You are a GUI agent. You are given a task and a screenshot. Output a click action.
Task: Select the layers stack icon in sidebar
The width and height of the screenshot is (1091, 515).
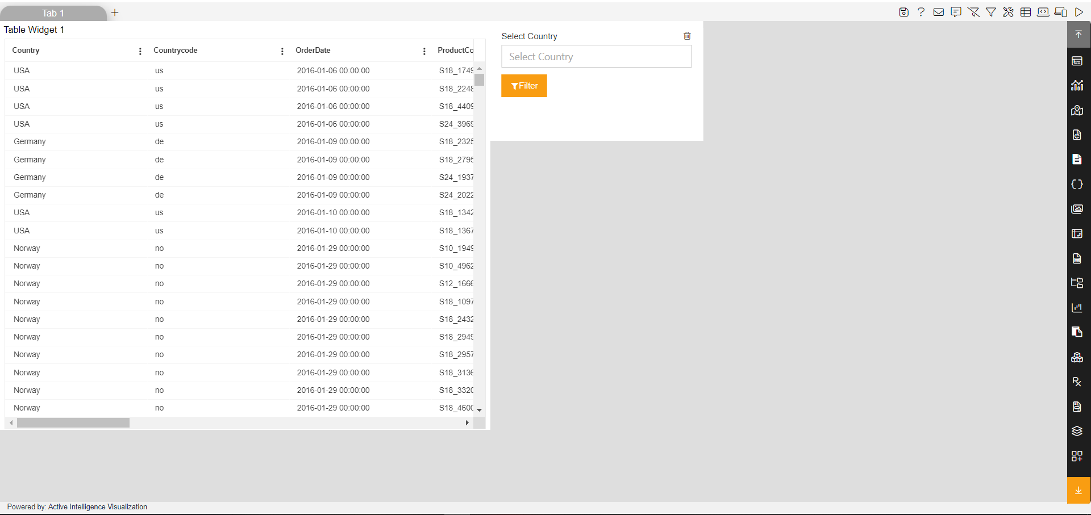coord(1077,431)
